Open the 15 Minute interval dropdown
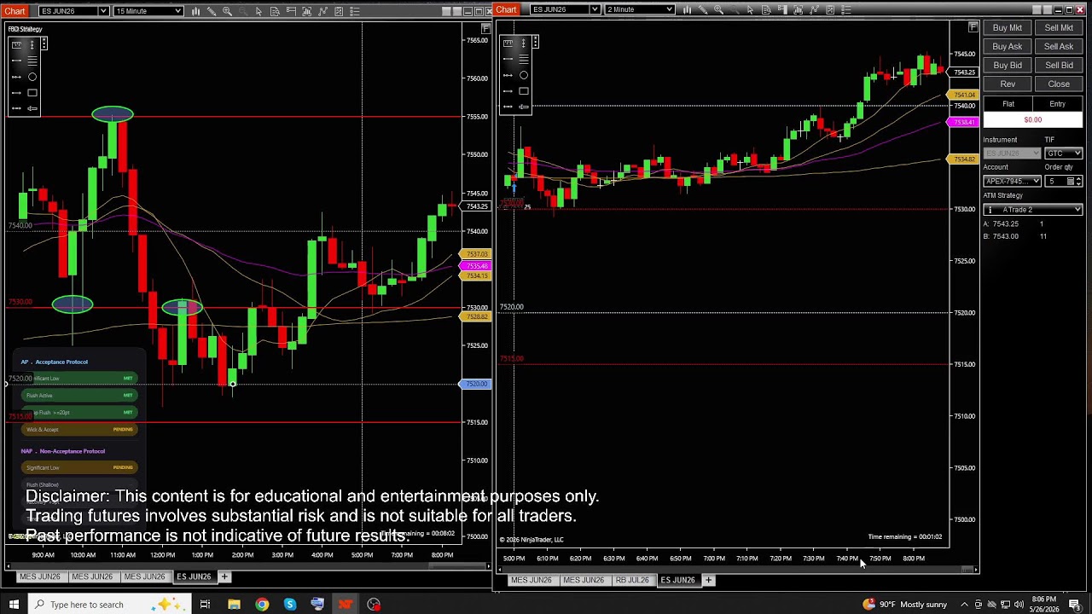The image size is (1092, 614). pyautogui.click(x=148, y=11)
